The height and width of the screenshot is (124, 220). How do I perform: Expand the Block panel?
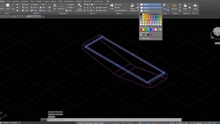pyautogui.click(x=119, y=13)
